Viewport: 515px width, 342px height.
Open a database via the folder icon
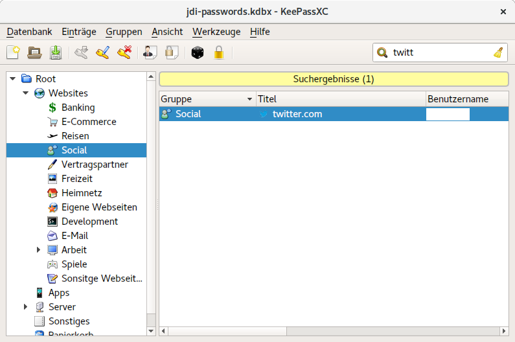tap(34, 52)
